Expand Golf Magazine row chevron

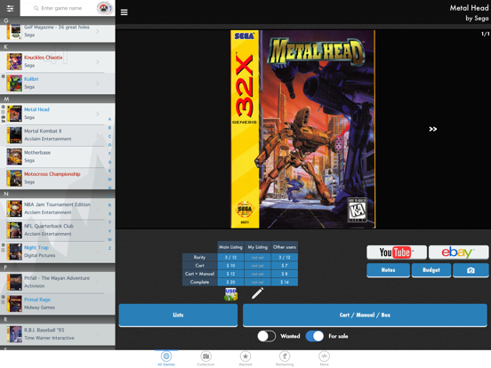(x=97, y=31)
